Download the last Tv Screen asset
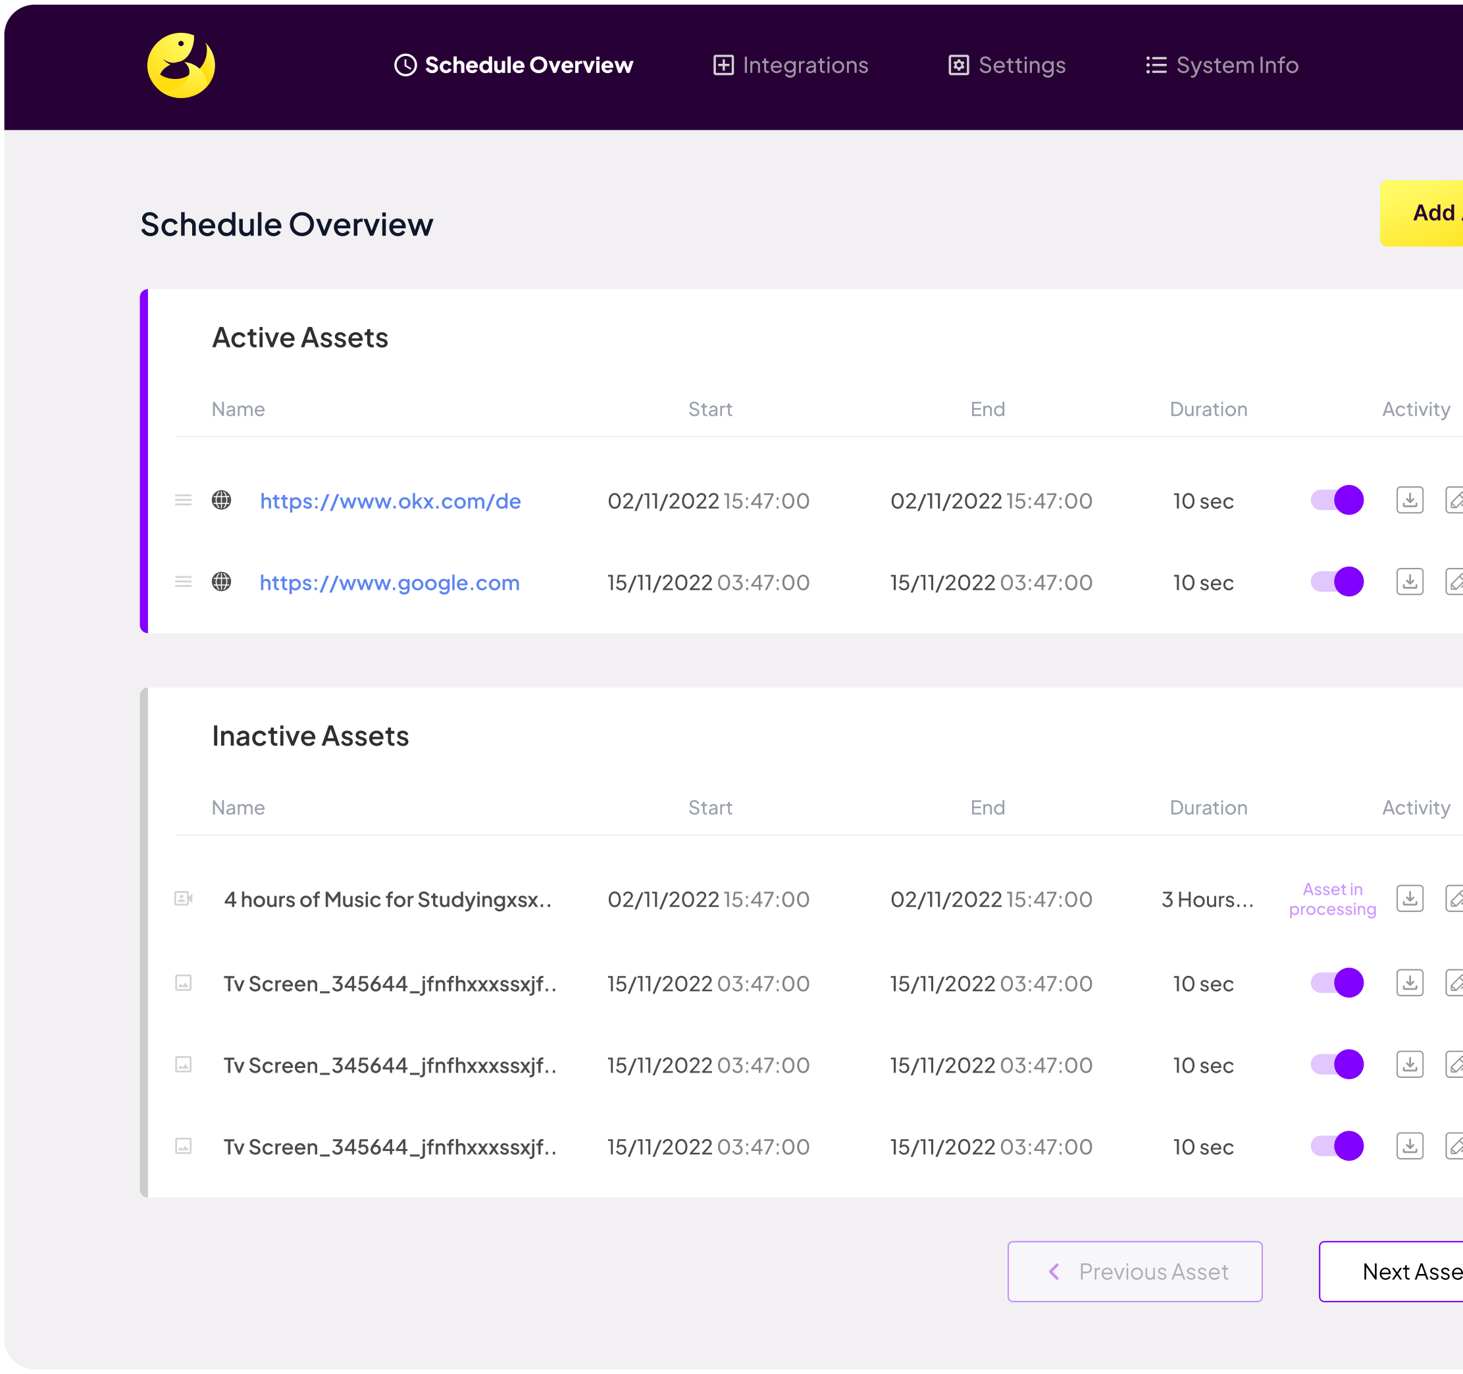This screenshot has height=1374, width=1463. [1409, 1146]
